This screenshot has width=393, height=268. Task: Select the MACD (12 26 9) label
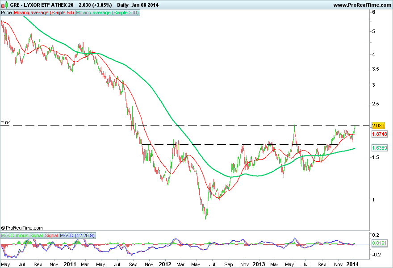(x=77, y=235)
